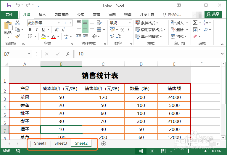Increase indent icon
This screenshot has width=227, height=155.
85,36
